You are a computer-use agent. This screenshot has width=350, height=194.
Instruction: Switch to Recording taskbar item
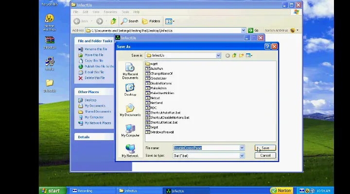(x=92, y=191)
